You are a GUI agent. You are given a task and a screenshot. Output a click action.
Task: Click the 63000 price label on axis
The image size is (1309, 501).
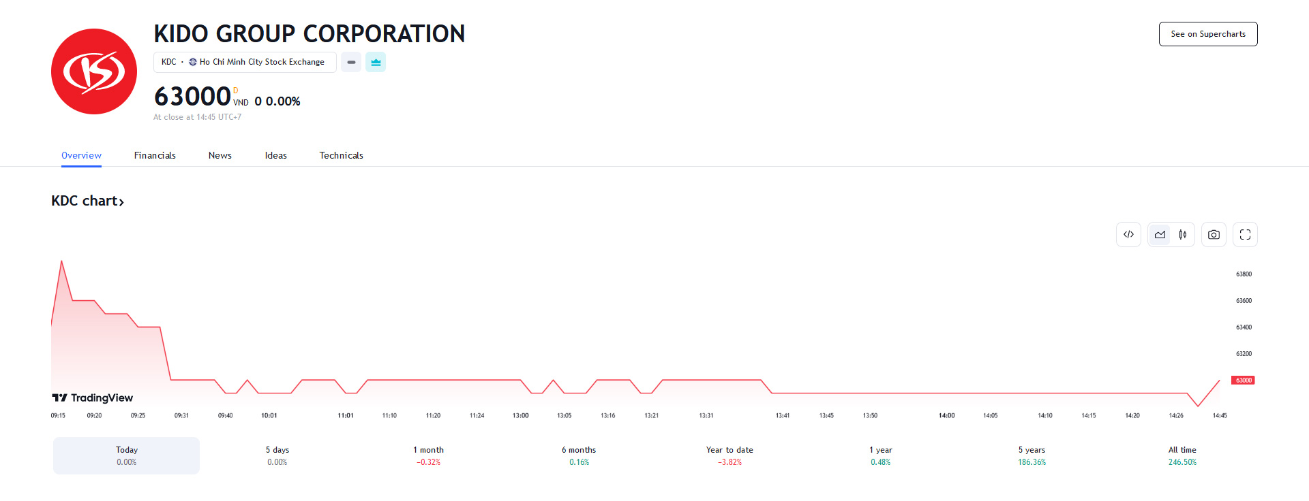tap(1243, 381)
